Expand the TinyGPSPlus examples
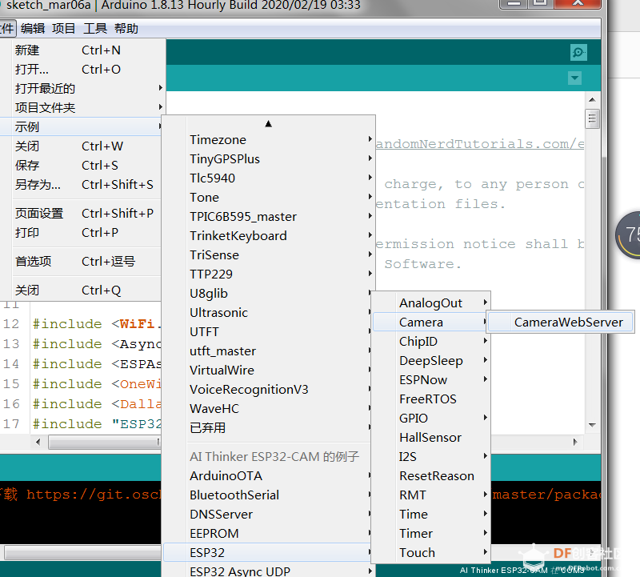Image resolution: width=640 pixels, height=577 pixels. pyautogui.click(x=269, y=158)
